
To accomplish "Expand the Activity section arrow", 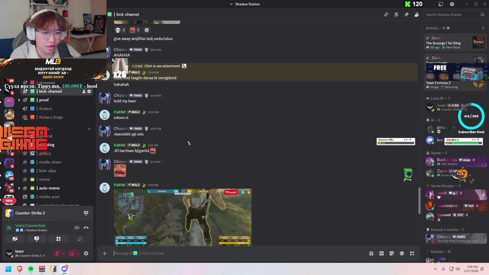I will [483, 28].
